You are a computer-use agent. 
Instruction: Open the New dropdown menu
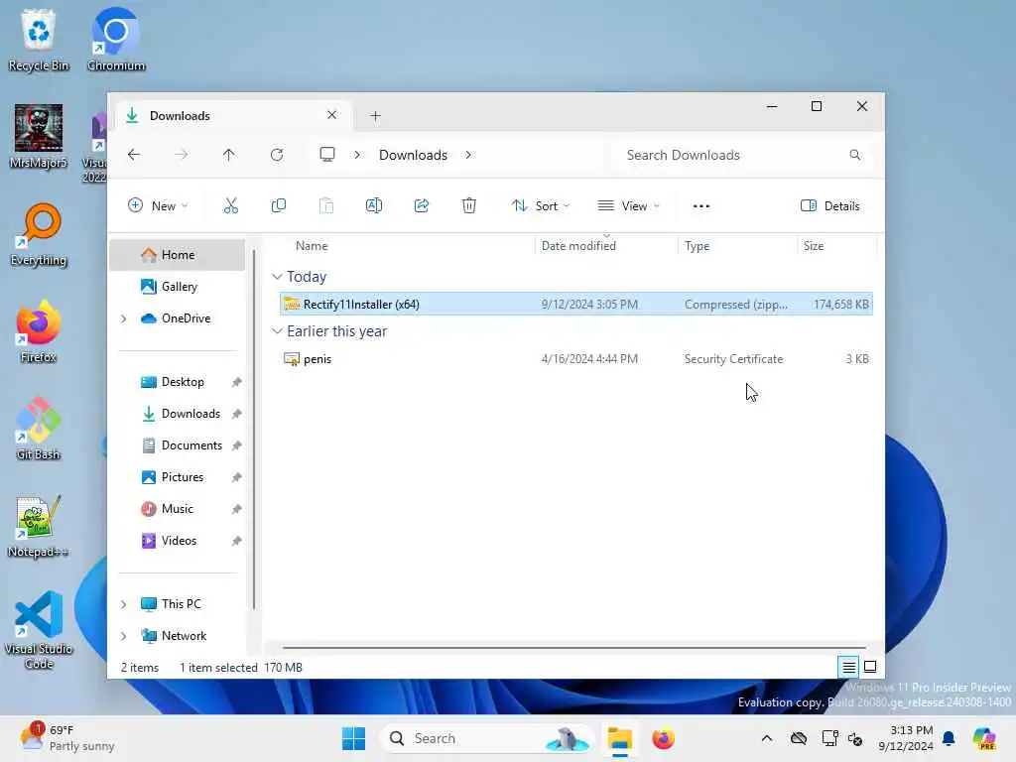tap(158, 206)
